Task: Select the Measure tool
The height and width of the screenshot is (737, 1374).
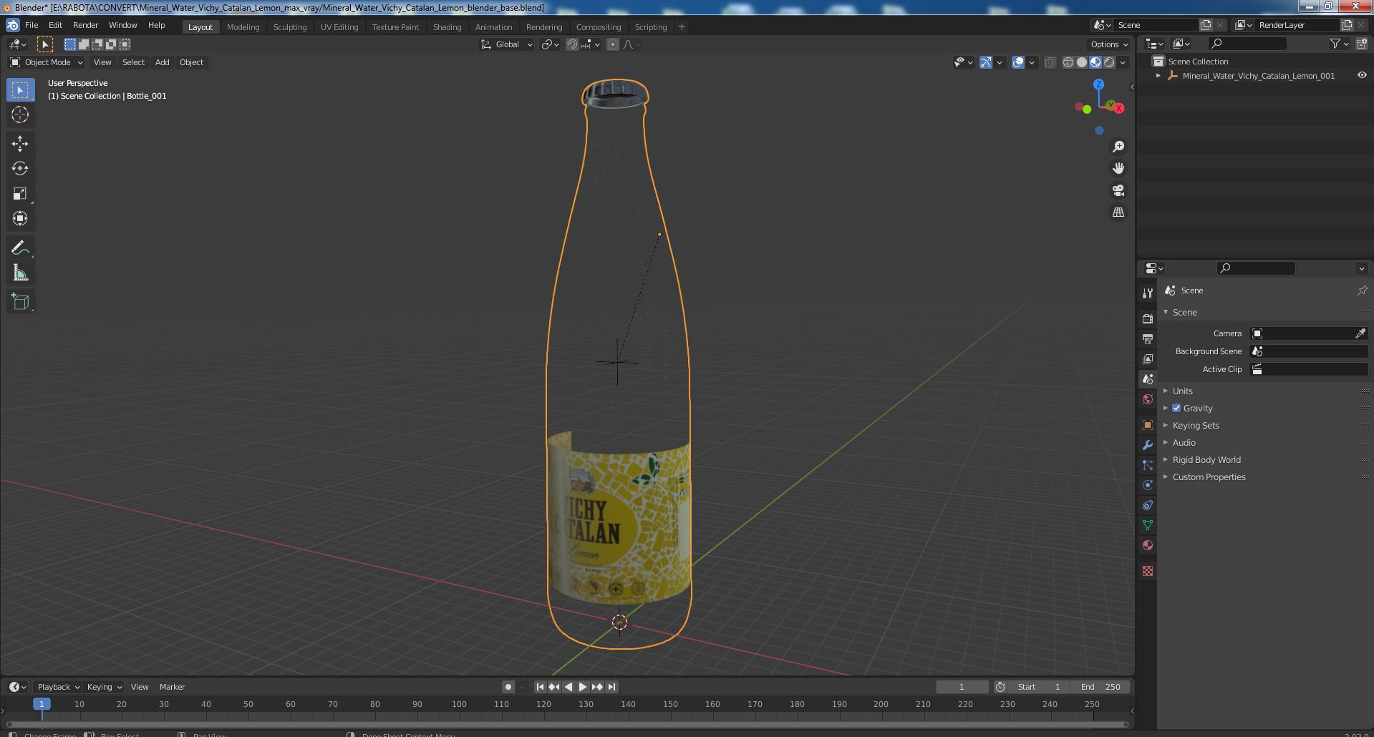Action: tap(20, 273)
